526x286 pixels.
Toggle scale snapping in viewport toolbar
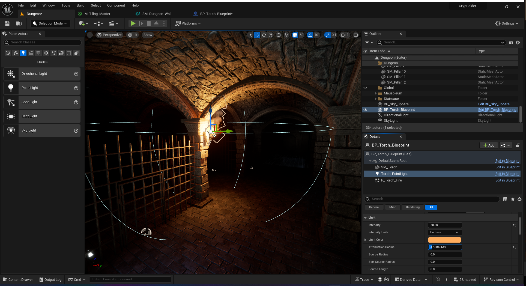(327, 35)
